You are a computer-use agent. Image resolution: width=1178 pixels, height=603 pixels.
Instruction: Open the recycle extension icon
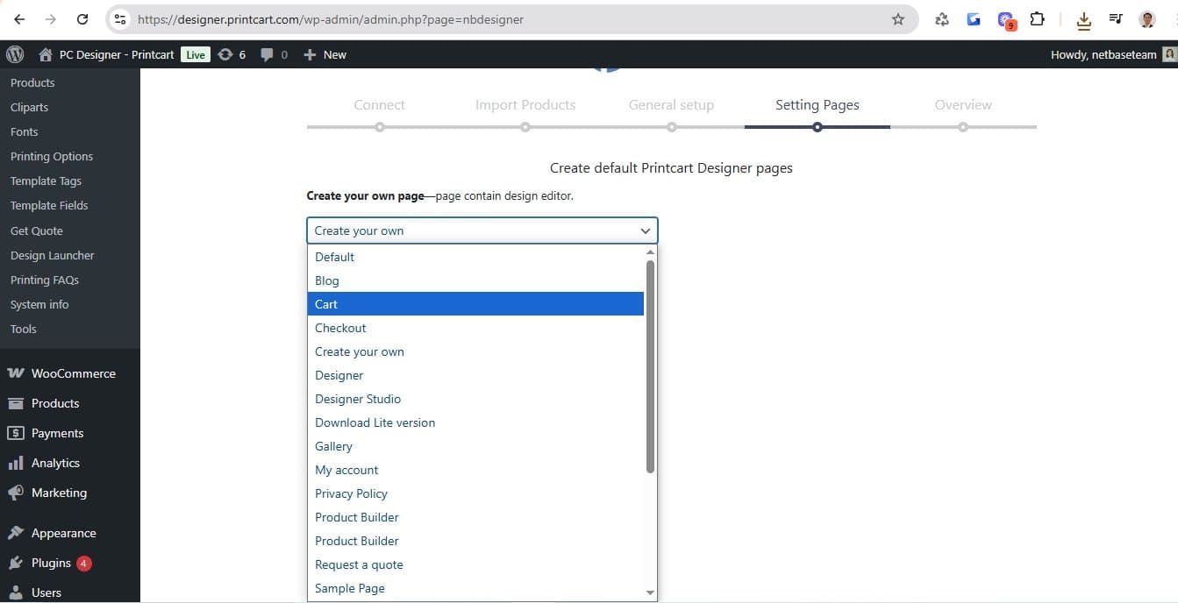pos(942,19)
